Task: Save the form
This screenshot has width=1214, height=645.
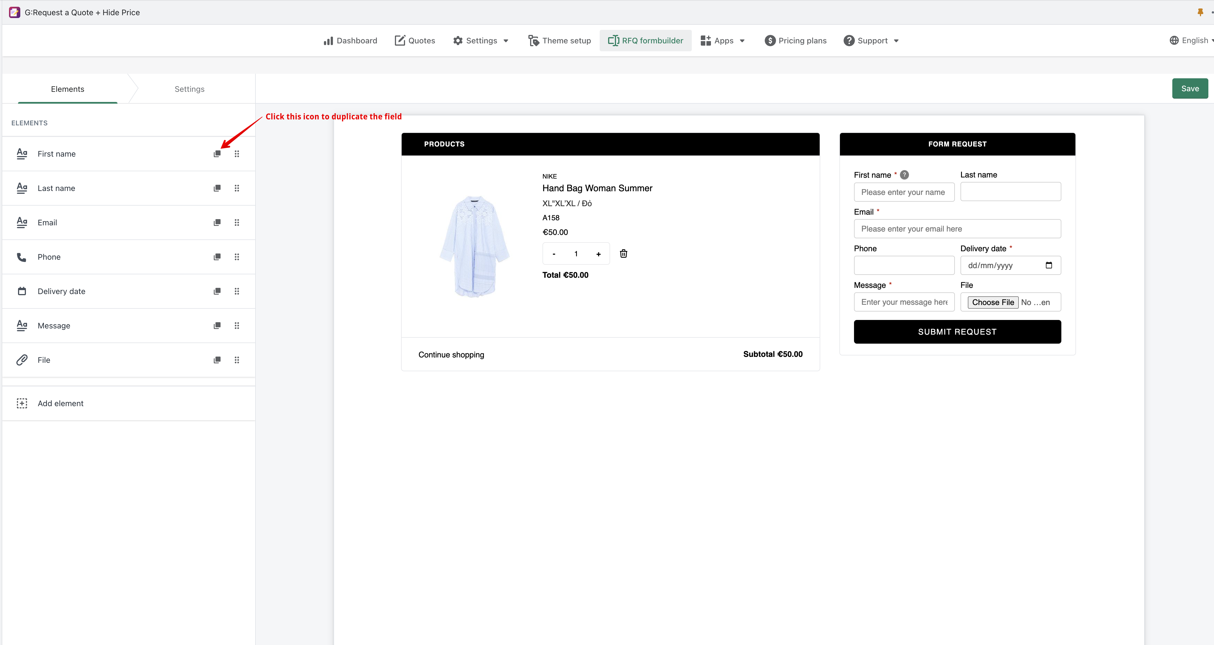Action: pos(1190,88)
